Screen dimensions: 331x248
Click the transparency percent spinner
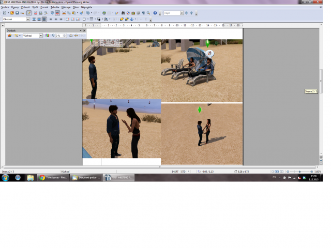coord(65,36)
